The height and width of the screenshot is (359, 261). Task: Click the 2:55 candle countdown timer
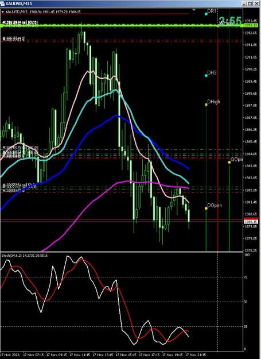pyautogui.click(x=231, y=21)
